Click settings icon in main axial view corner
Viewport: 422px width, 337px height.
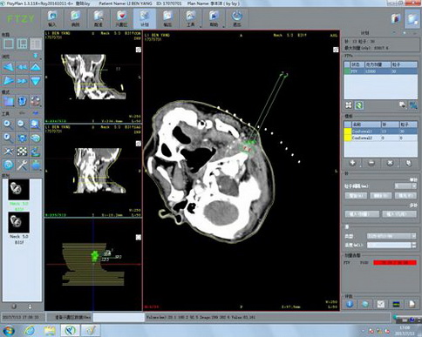click(336, 50)
